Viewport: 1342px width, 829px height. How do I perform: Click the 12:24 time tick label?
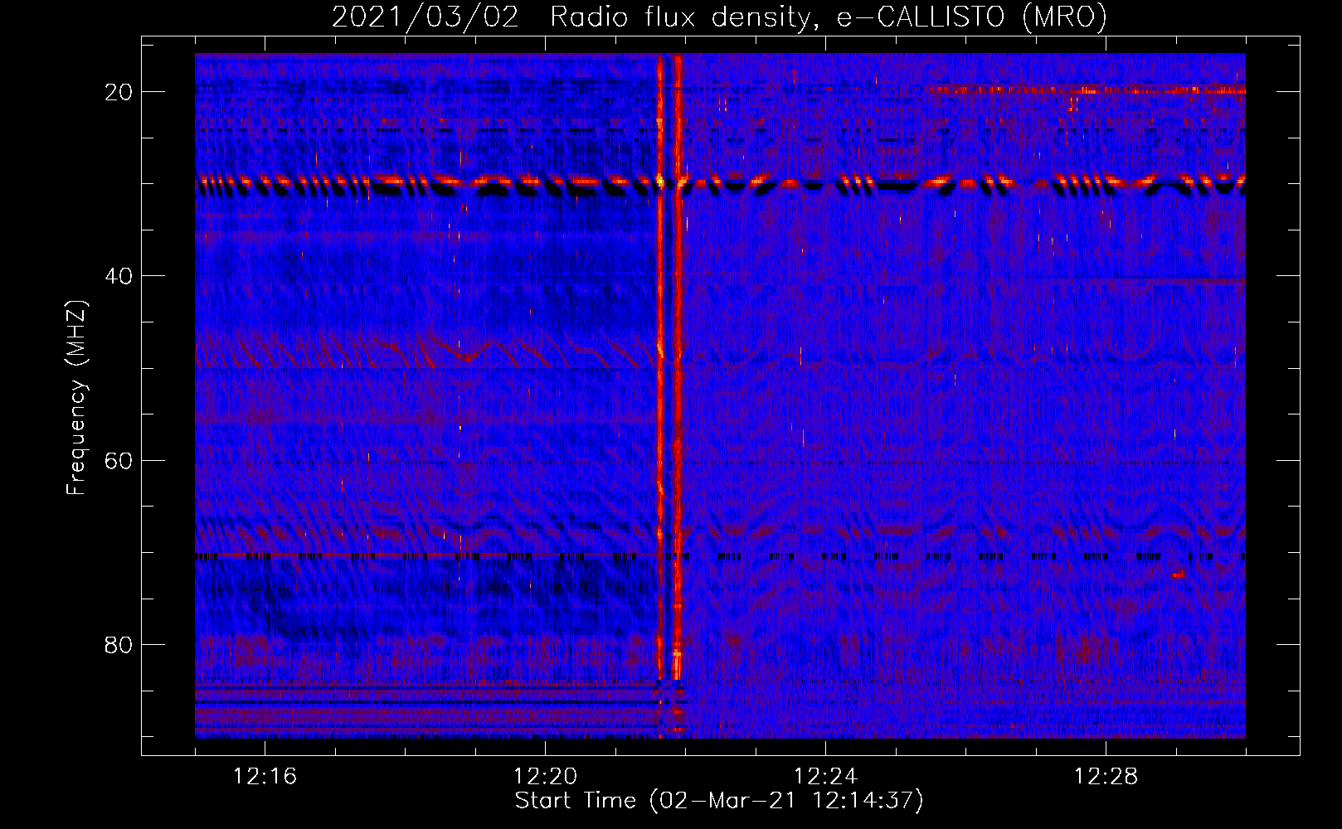[825, 777]
